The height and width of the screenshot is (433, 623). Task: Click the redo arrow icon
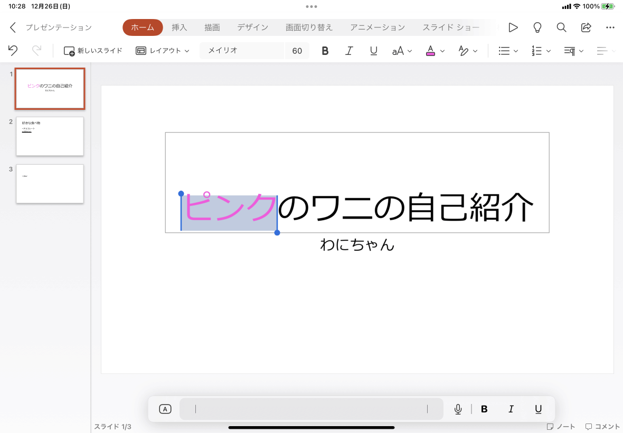click(36, 51)
